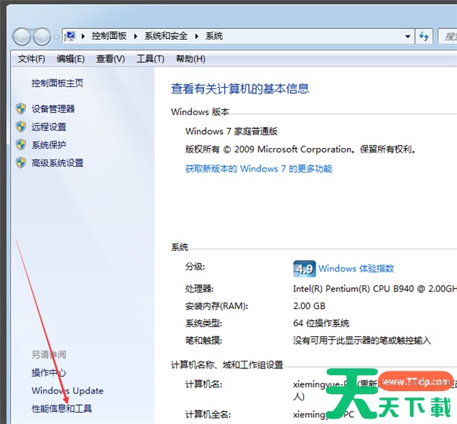Select 控制面板 in the address breadcrumb
This screenshot has height=424, width=457.
click(109, 36)
